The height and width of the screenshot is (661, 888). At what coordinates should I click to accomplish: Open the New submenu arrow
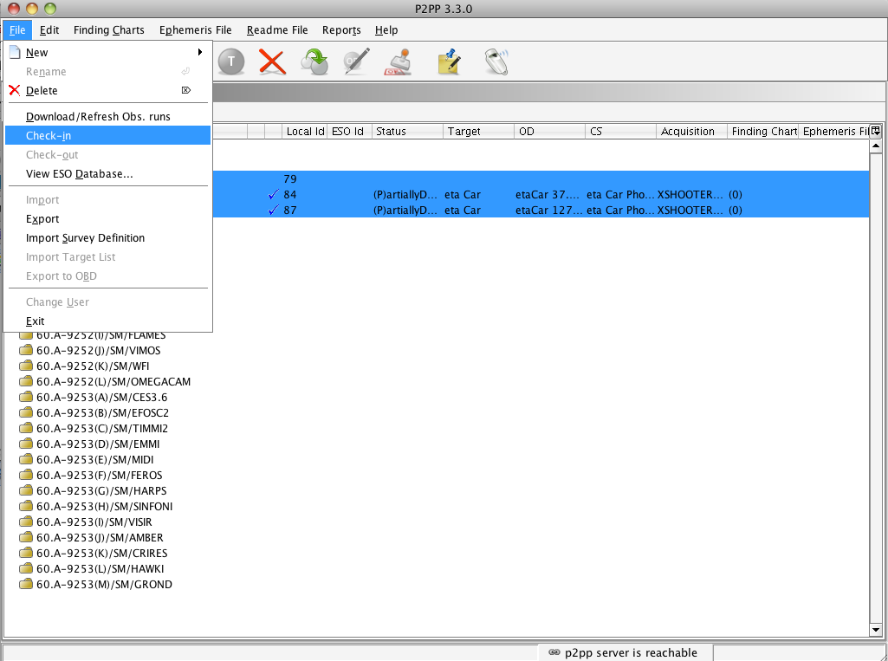pyautogui.click(x=200, y=53)
